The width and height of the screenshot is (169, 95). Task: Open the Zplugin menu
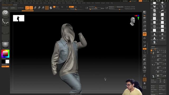[x=103, y=3]
